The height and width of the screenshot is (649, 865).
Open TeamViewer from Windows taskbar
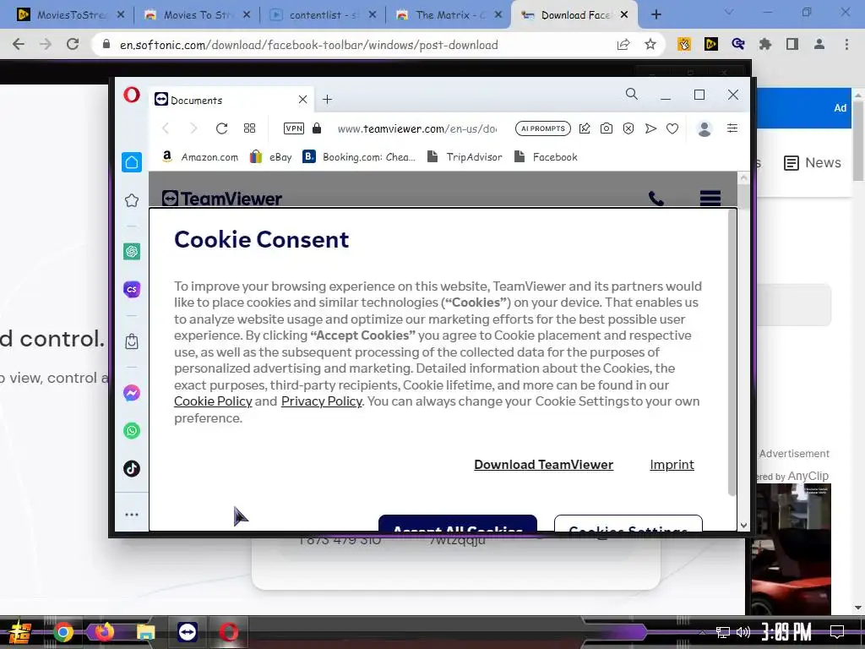188,632
